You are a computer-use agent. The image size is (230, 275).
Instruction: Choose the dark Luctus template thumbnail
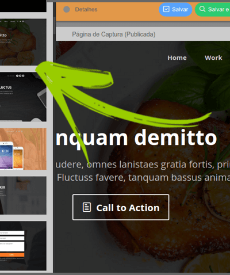pyautogui.click(x=23, y=97)
